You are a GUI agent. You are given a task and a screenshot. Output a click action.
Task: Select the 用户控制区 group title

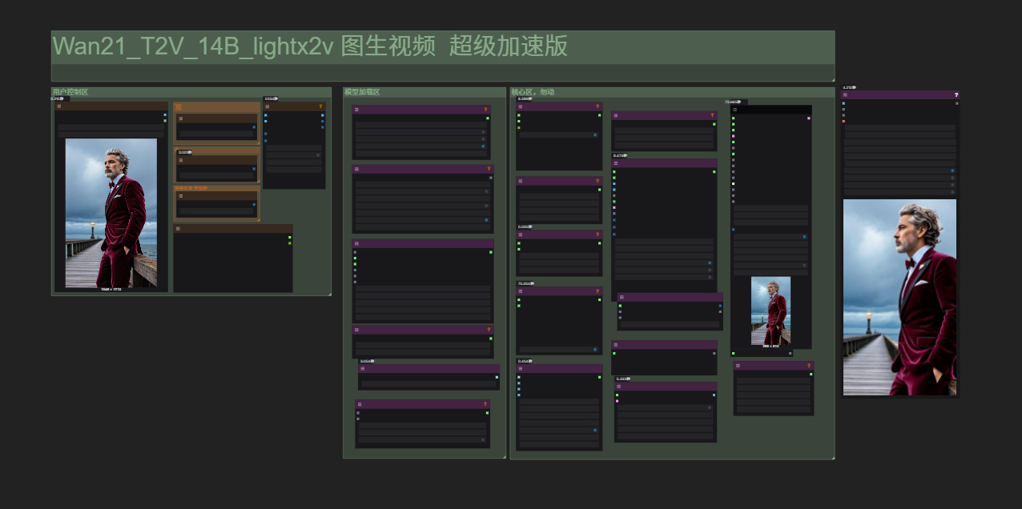point(70,92)
